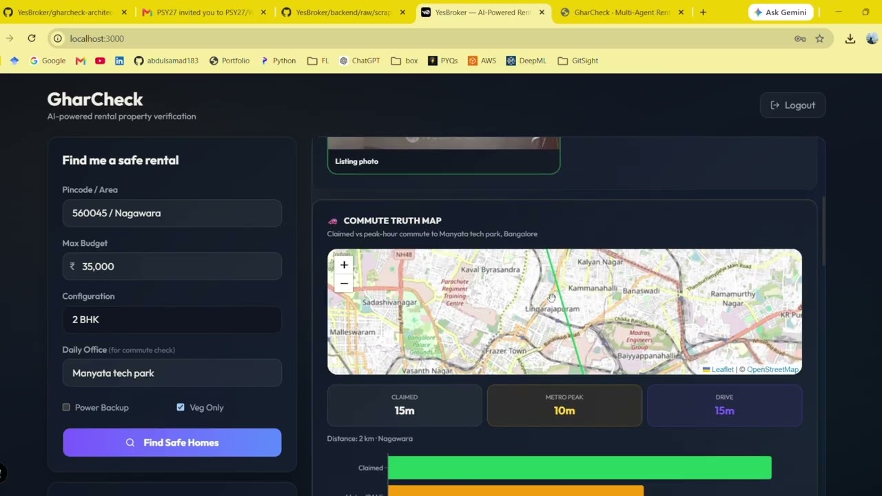Open the OpenStreetMap attribution link
The image size is (882, 496).
[772, 369]
